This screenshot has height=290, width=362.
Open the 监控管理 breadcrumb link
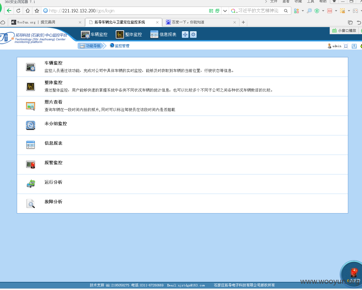120,46
